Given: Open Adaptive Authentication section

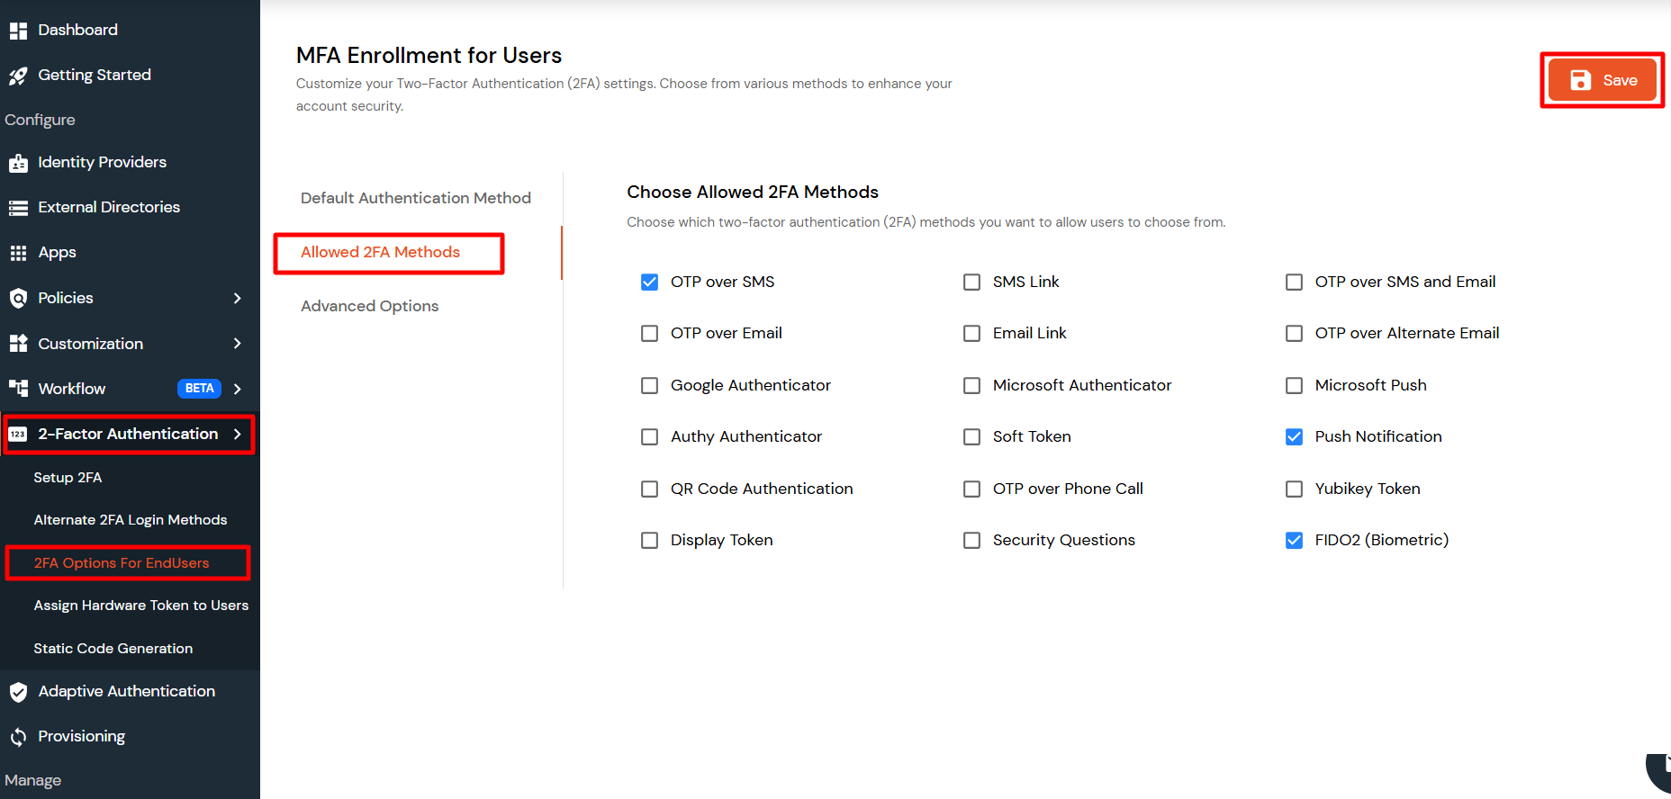Looking at the screenshot, I should (127, 691).
